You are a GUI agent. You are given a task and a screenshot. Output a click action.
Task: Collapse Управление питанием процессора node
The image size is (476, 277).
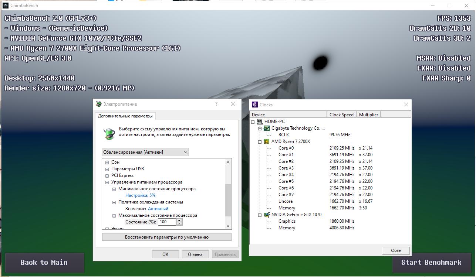click(x=107, y=182)
